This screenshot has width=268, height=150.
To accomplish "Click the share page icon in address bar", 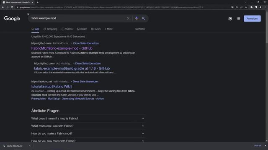I will coord(241,7).
